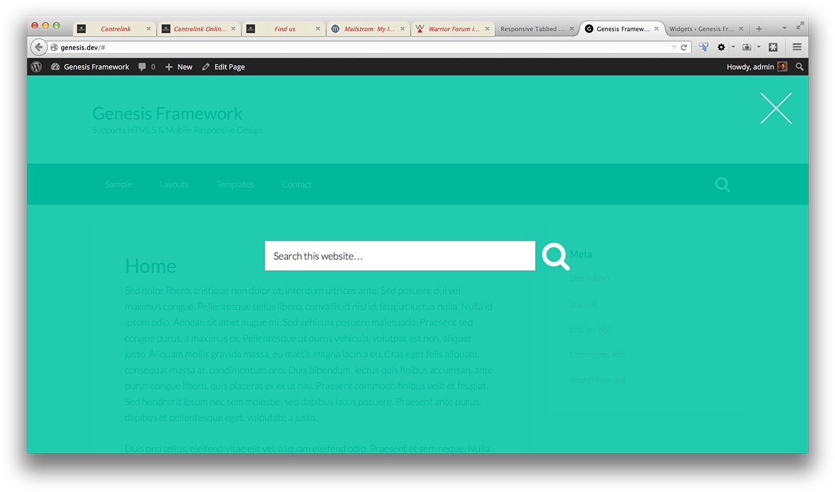Click Edit Page in the admin bar
The height and width of the screenshot is (492, 835).
coord(224,67)
